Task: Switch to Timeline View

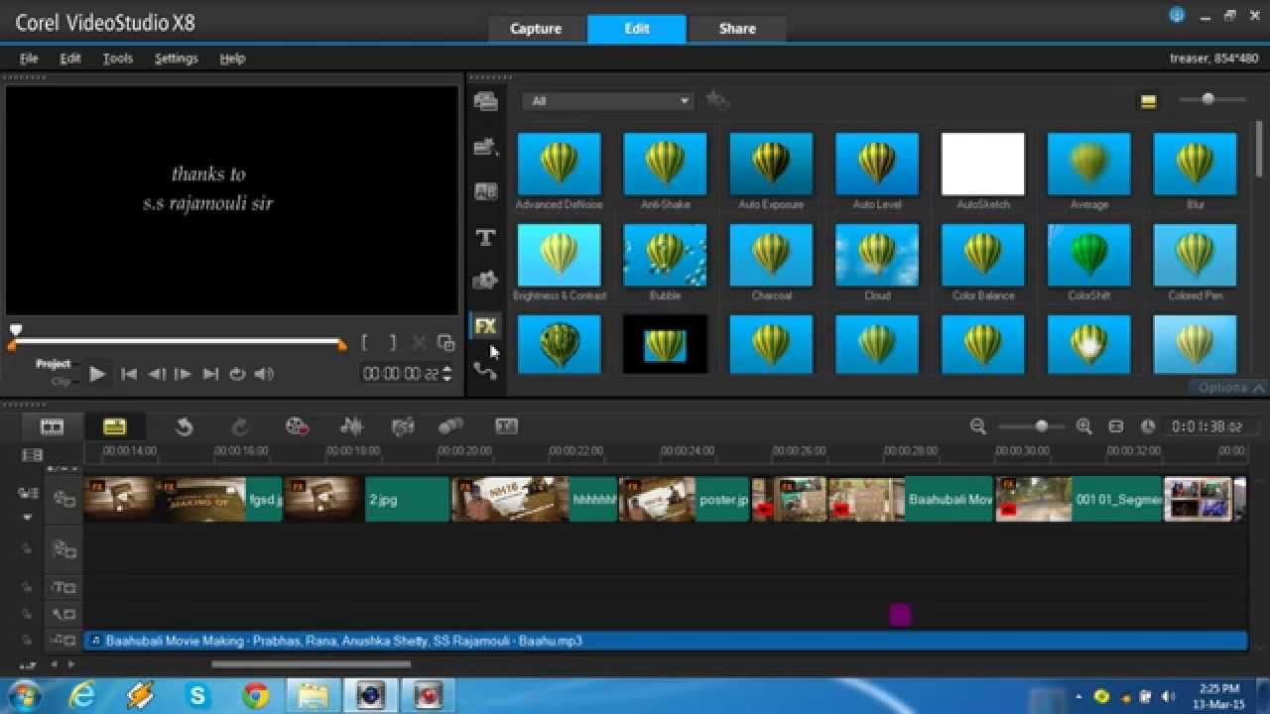Action: coord(115,426)
